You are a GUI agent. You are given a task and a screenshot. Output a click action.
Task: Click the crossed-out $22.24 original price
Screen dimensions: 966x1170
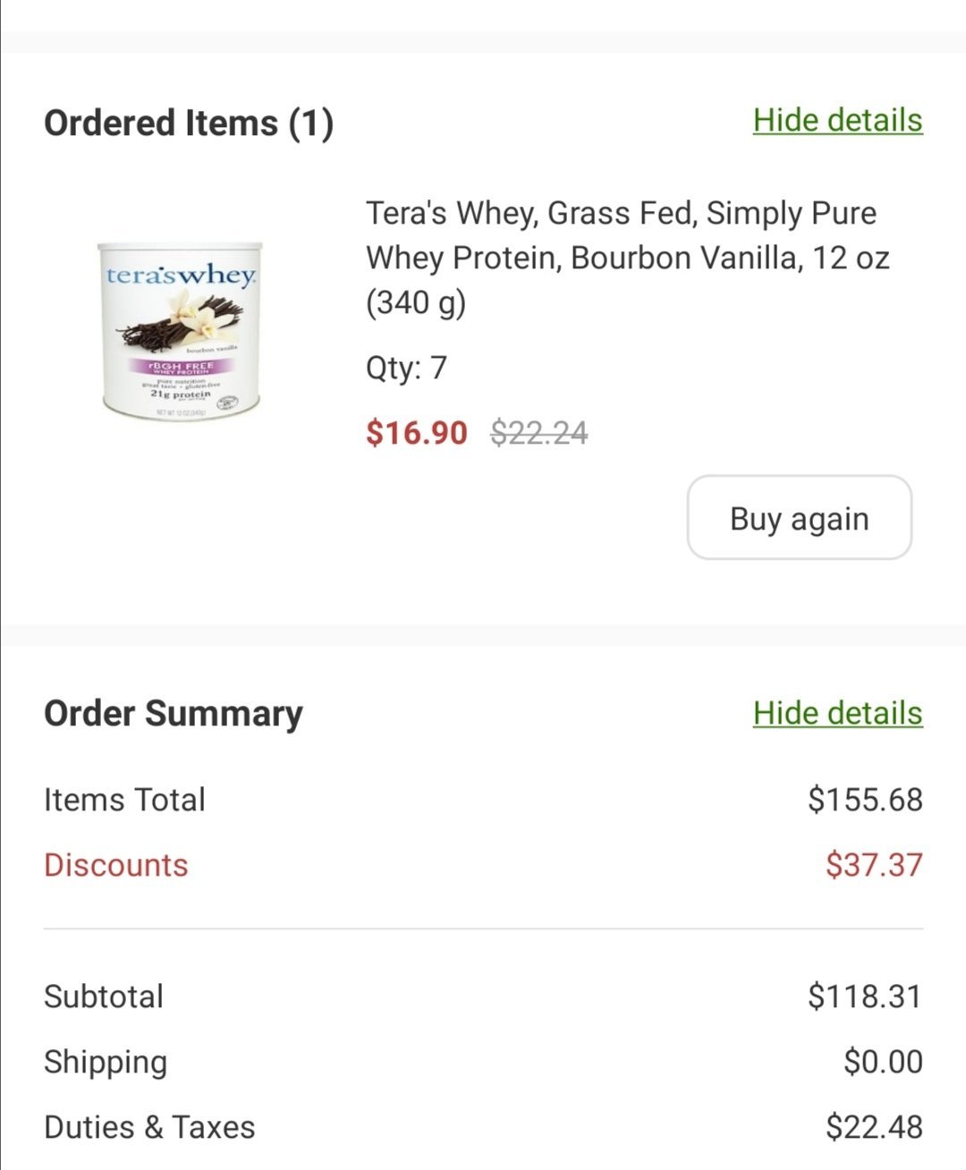tap(539, 433)
